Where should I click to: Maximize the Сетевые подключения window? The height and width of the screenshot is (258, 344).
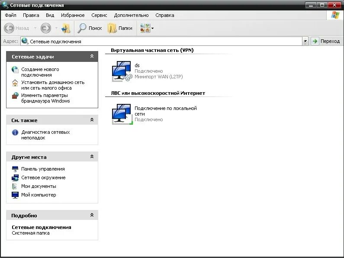coord(322,5)
